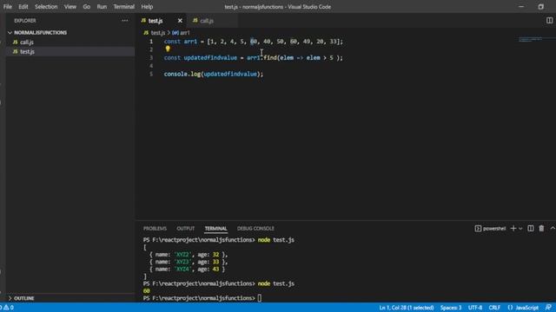Switch to the test.js editor tab
556x312 pixels.
pyautogui.click(x=156, y=21)
